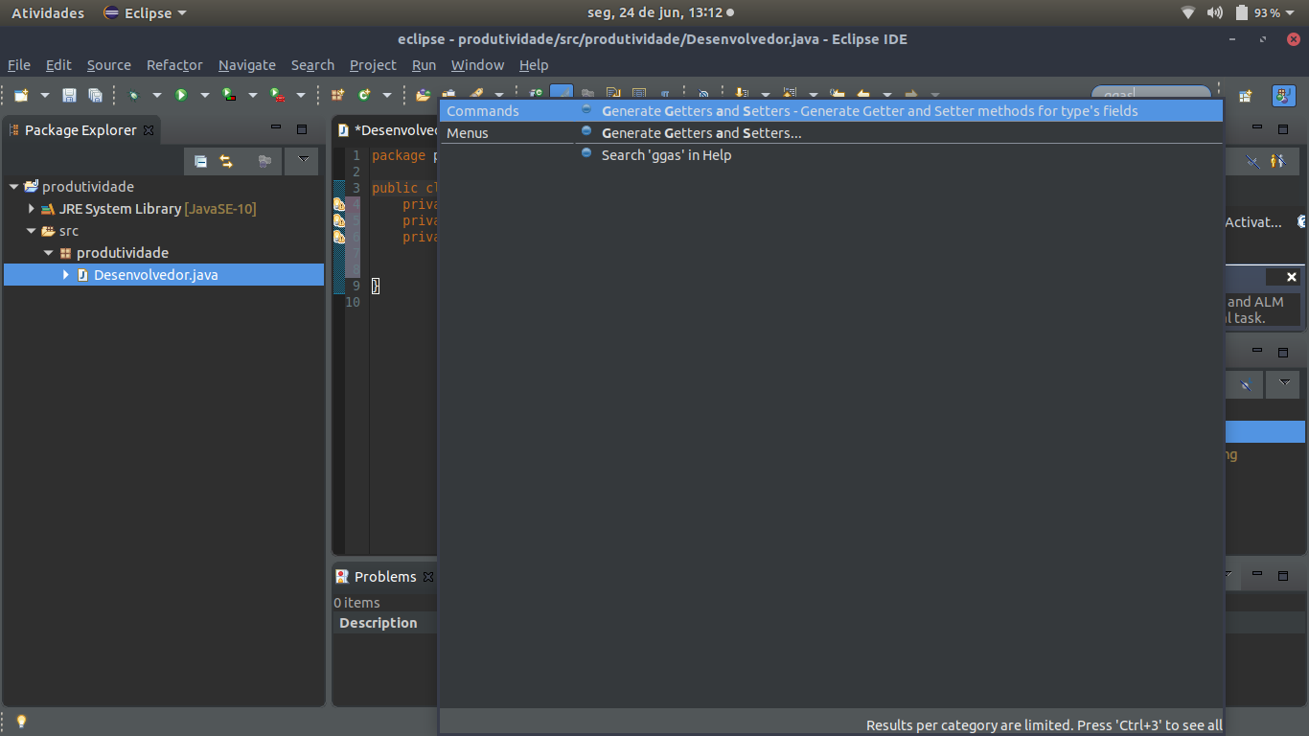Open the Outline View Menu dropdown
This screenshot has width=1309, height=736.
[x=1283, y=384]
